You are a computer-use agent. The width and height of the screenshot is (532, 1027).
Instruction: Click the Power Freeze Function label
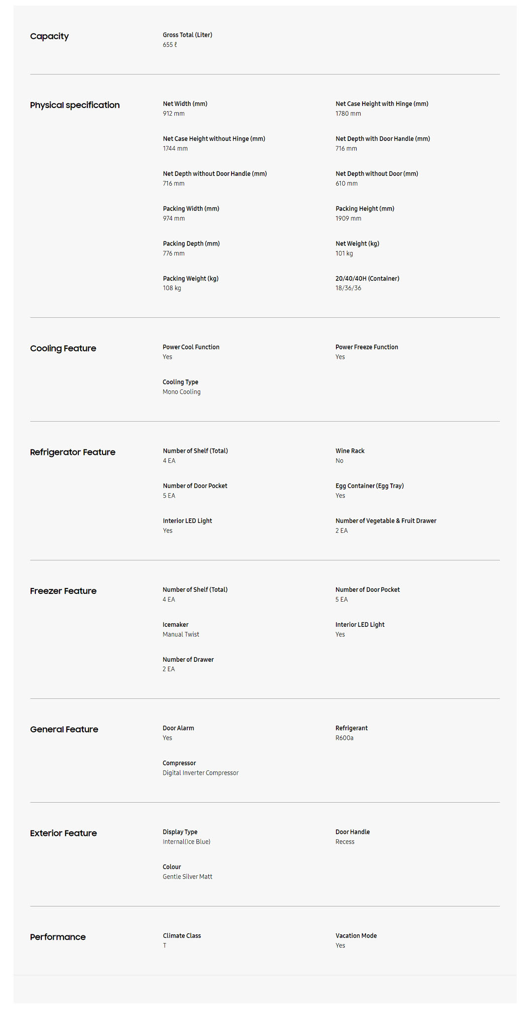[366, 347]
